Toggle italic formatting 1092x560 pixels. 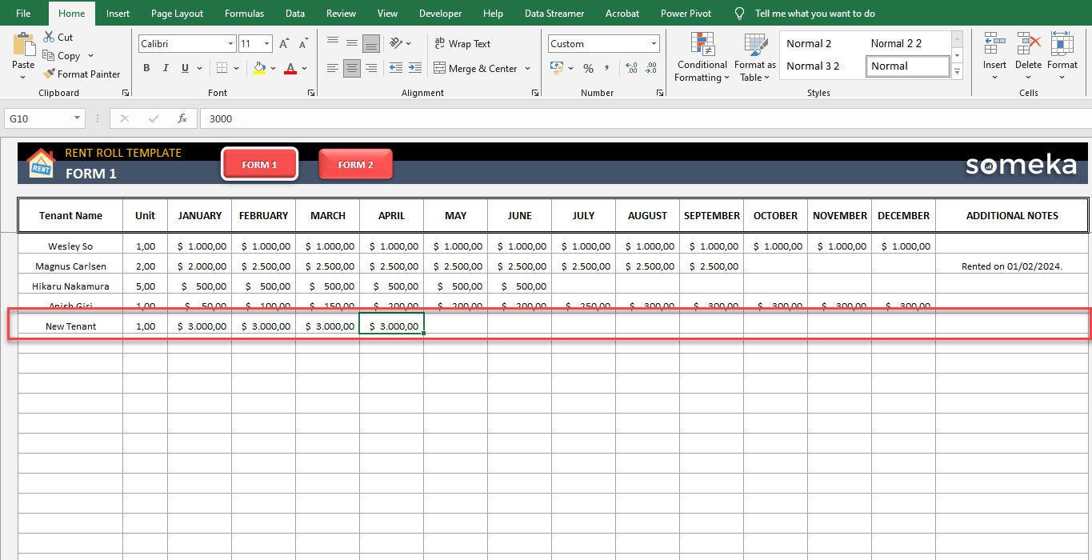[x=166, y=68]
